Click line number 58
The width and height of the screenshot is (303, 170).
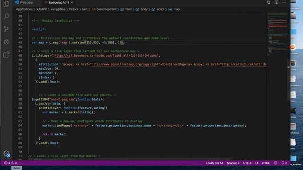coord(20,100)
